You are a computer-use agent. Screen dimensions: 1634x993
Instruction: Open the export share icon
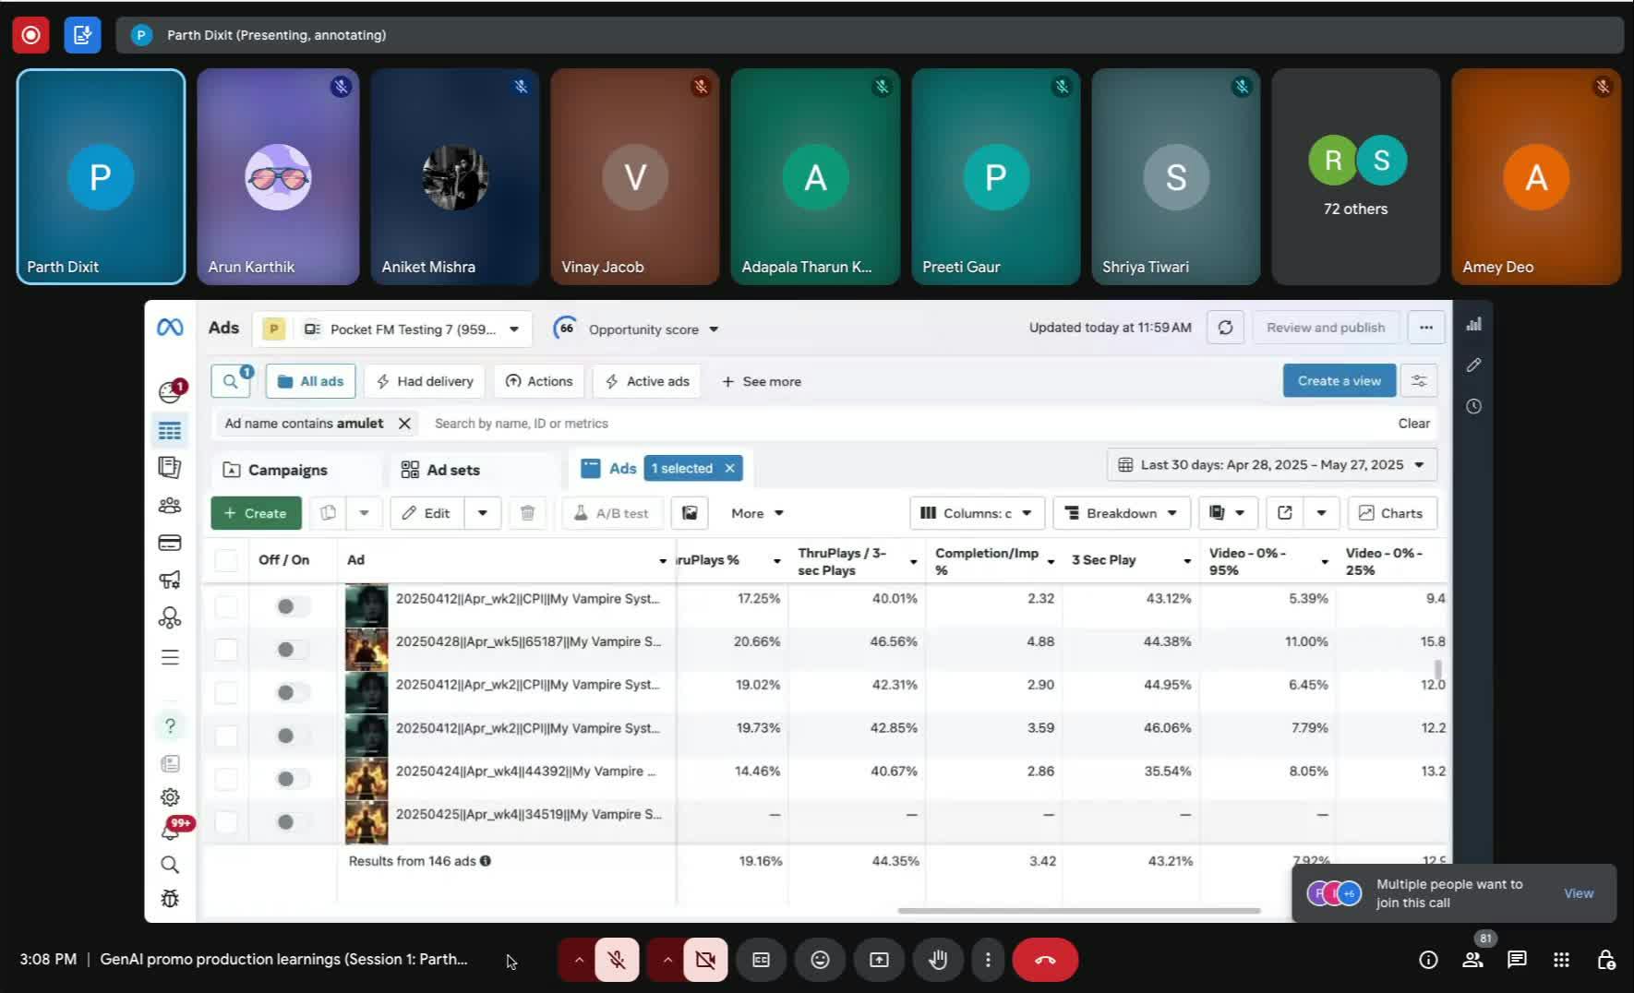click(x=1285, y=513)
